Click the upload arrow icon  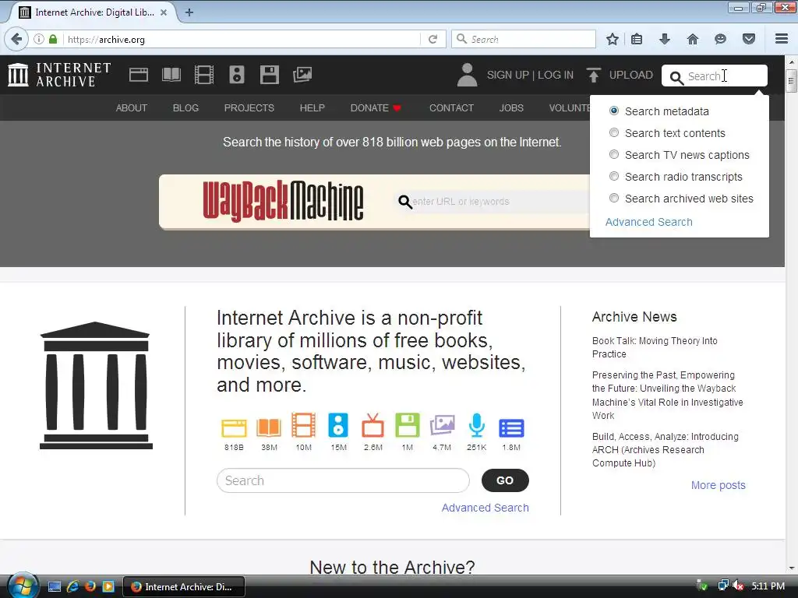(593, 75)
